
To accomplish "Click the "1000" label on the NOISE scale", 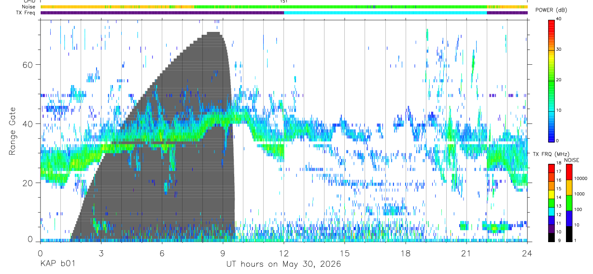I will [579, 194].
